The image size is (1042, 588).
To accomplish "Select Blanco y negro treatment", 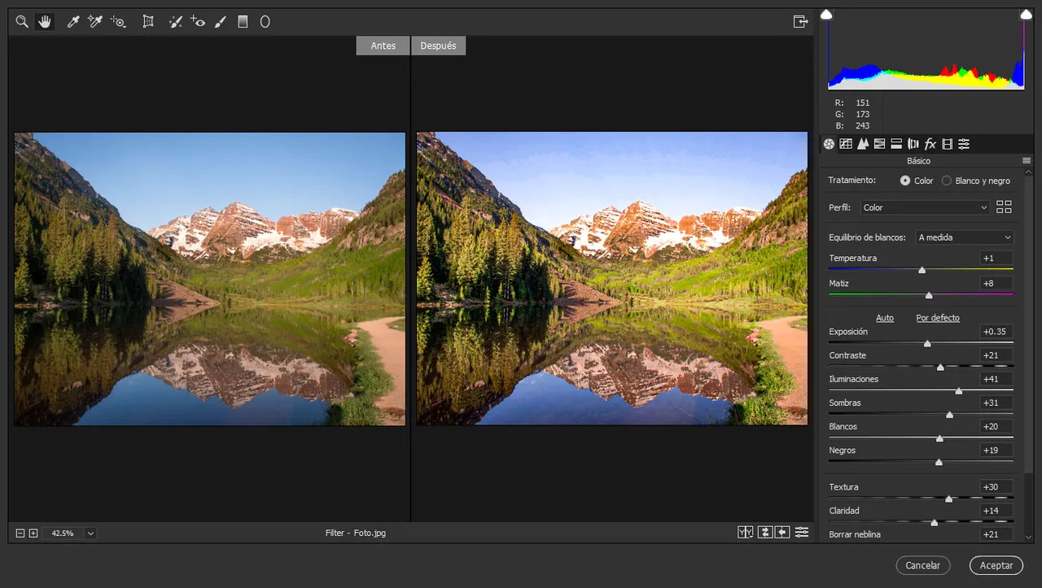I will pyautogui.click(x=946, y=181).
